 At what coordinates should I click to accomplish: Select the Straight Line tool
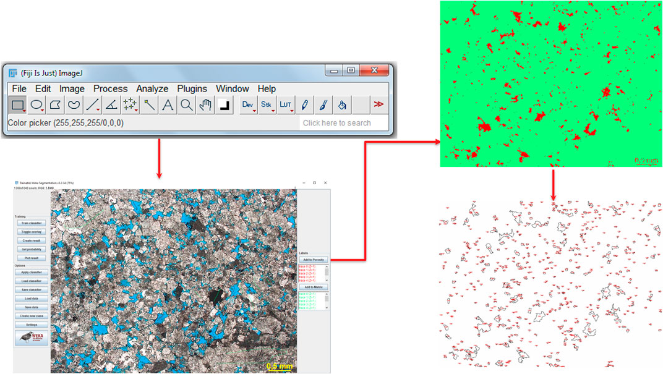(92, 105)
